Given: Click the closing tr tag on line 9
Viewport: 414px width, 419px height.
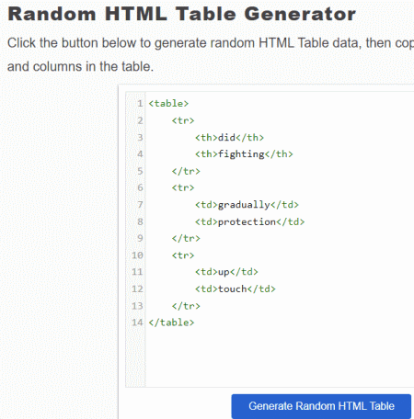Looking at the screenshot, I should 186,238.
